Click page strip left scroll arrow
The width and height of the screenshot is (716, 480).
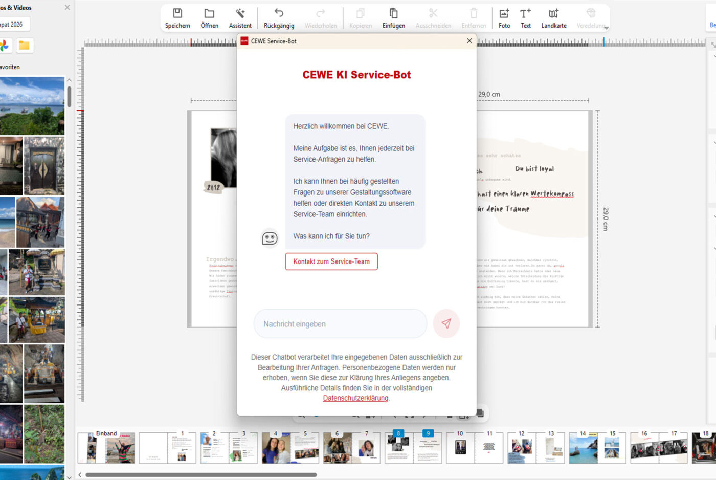point(80,475)
